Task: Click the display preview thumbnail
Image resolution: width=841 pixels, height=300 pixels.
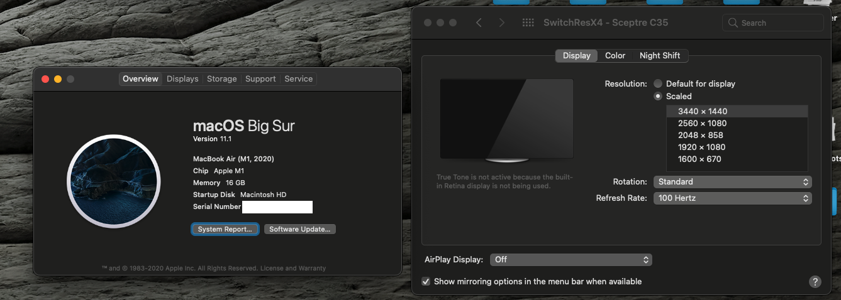Action: 506,121
